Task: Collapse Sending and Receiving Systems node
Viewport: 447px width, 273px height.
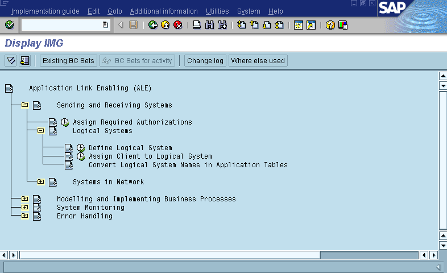Action: click(x=25, y=105)
